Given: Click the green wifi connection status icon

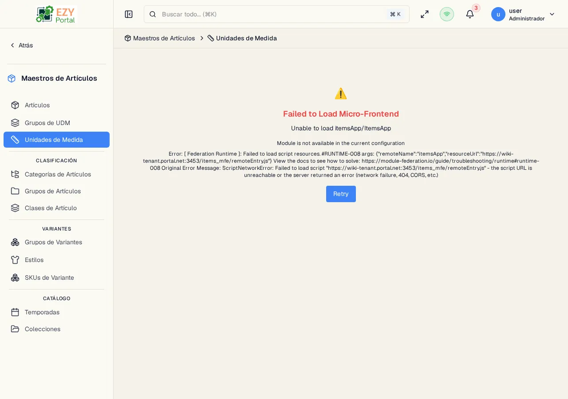Looking at the screenshot, I should (447, 14).
